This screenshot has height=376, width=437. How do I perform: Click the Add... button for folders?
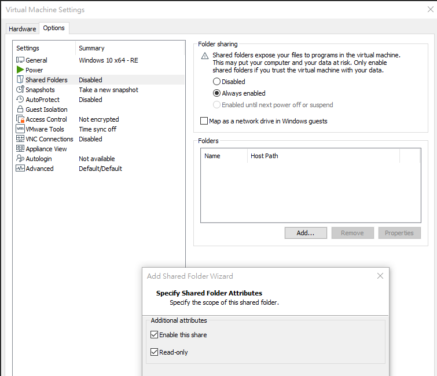click(x=306, y=233)
